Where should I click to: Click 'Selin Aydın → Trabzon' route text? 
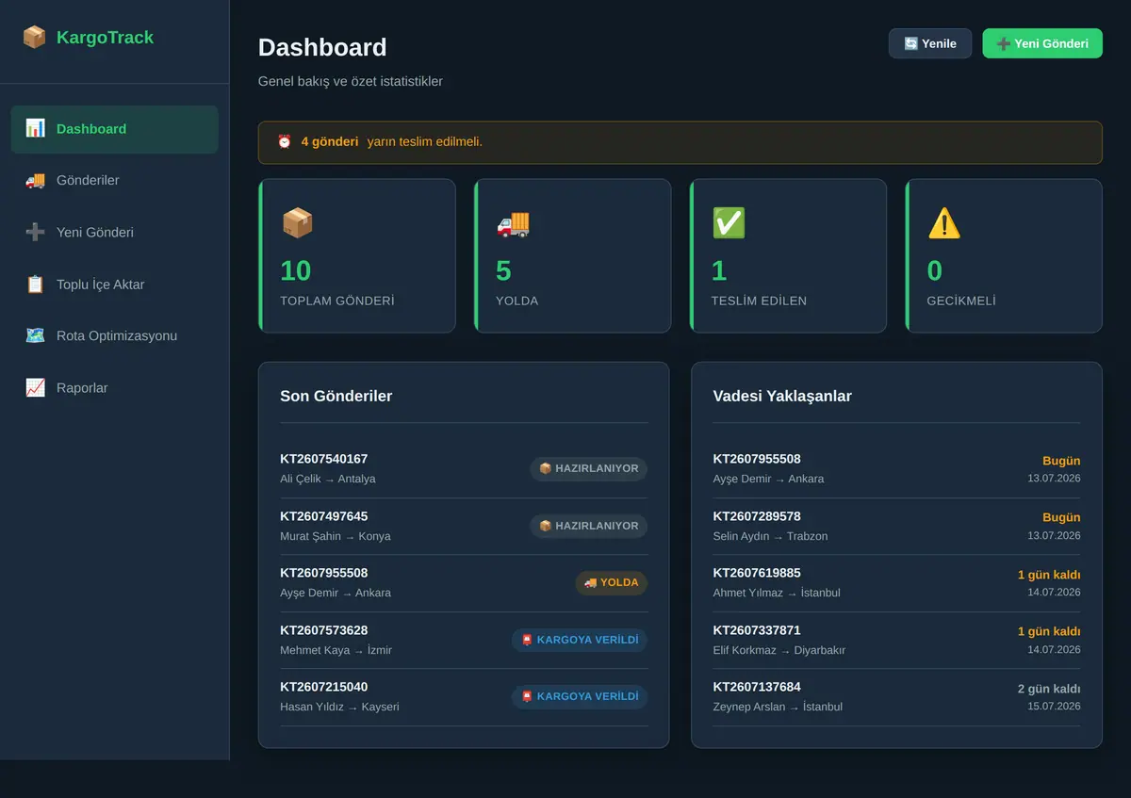771,536
